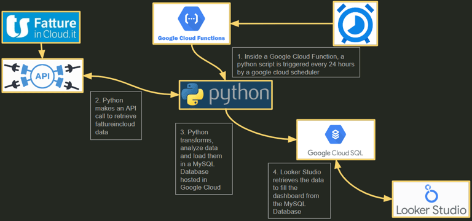The width and height of the screenshot is (472, 221).
Task: Click the Fatture in Cloud logo box
Action: (41, 27)
